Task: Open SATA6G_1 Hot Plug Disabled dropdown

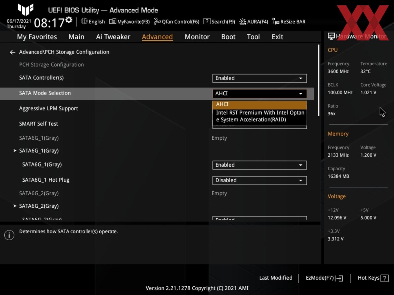Action: point(260,180)
